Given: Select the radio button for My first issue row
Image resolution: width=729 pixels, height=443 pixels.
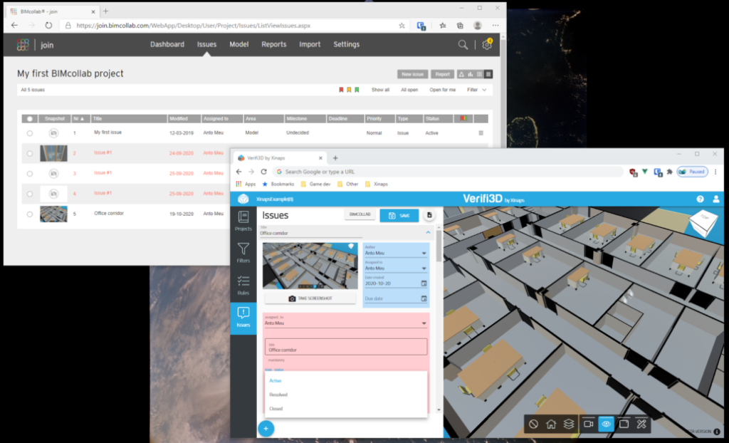Looking at the screenshot, I should pyautogui.click(x=30, y=133).
